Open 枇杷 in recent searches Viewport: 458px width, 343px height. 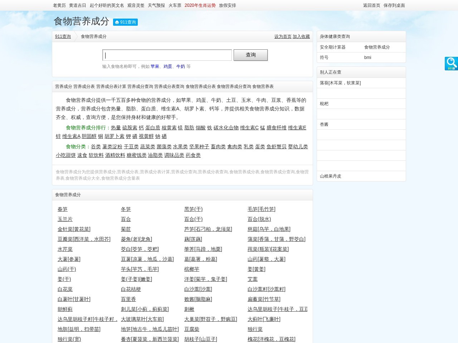click(324, 104)
